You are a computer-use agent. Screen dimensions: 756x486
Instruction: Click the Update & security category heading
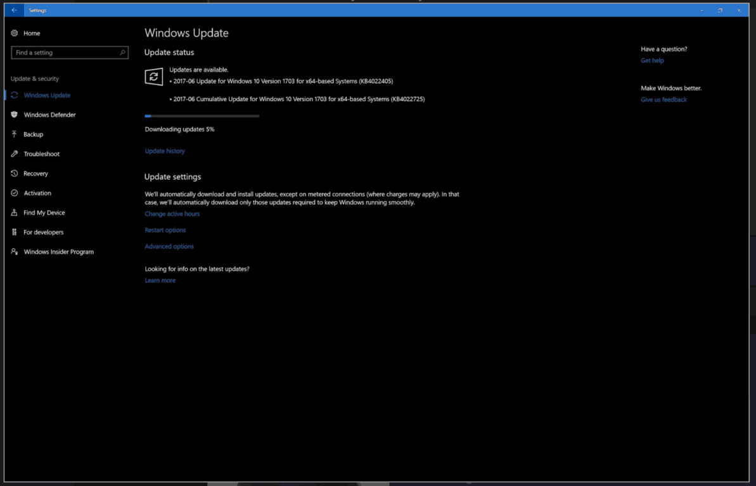[35, 78]
